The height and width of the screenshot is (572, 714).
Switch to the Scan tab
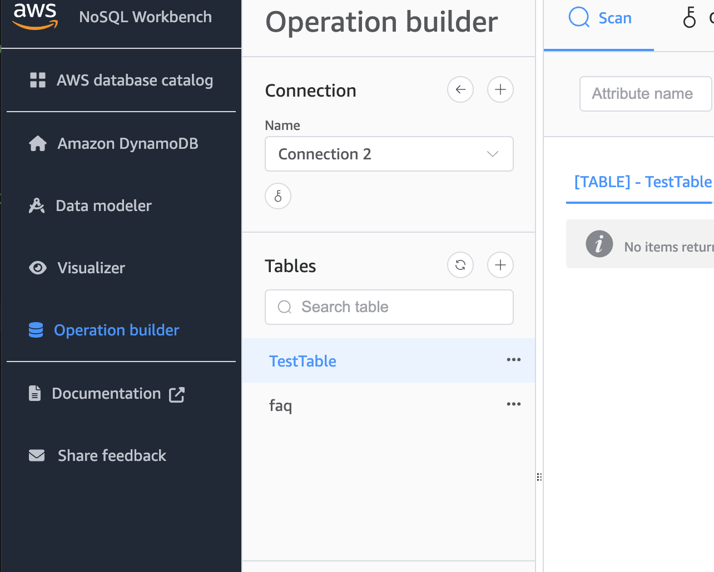click(599, 18)
